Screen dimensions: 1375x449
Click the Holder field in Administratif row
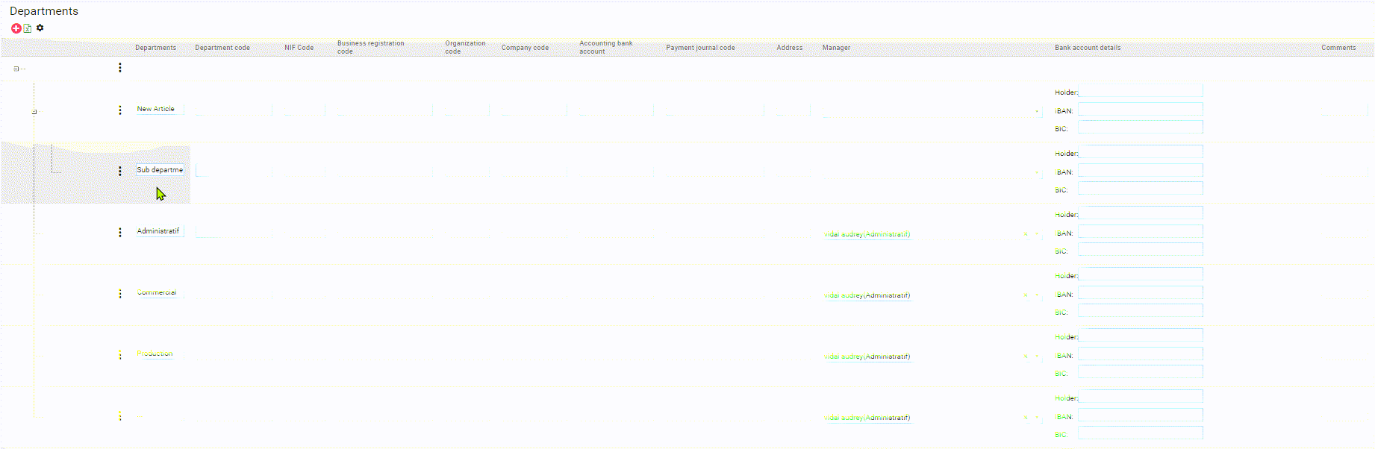(1140, 213)
